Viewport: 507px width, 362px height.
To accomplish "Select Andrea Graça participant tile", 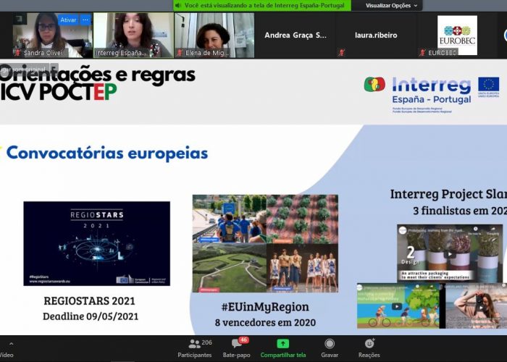I will [296, 35].
